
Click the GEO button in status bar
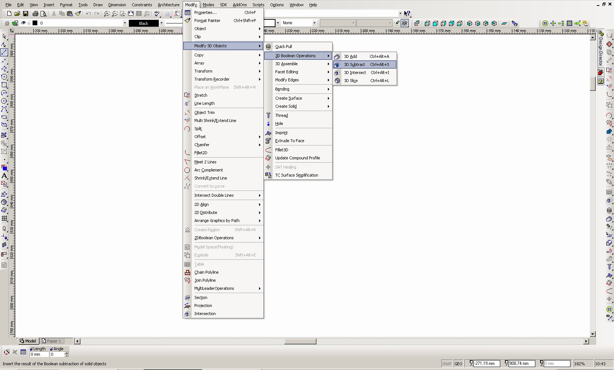click(458, 363)
